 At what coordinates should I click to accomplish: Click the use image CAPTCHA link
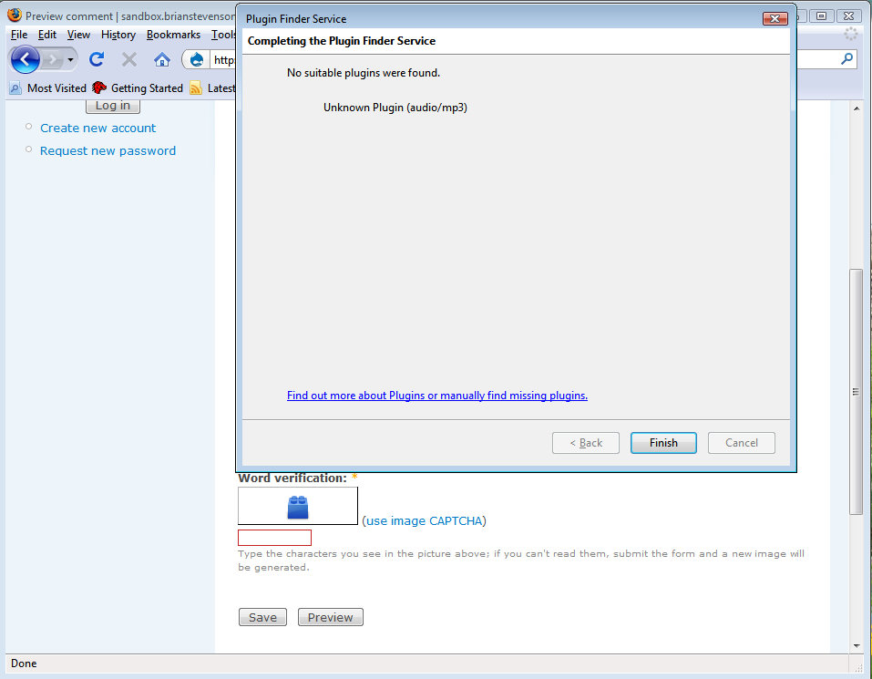424,520
